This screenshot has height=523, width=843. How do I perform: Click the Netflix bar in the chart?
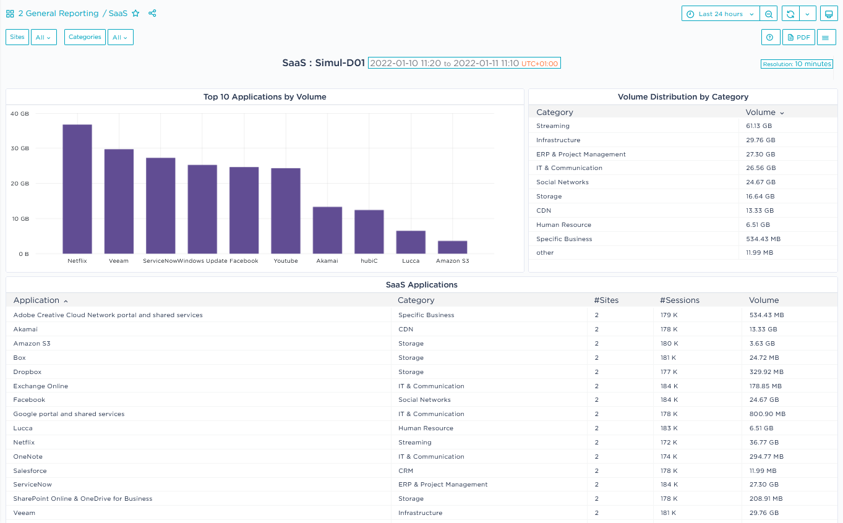click(x=77, y=189)
